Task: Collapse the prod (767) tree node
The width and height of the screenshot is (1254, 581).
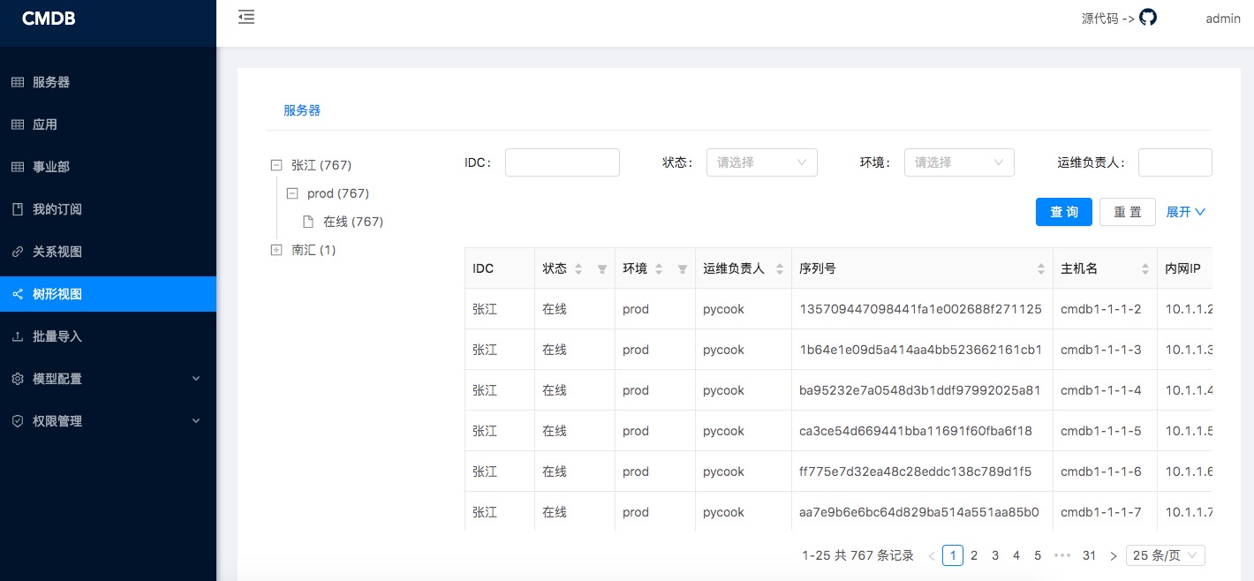Action: 292,193
